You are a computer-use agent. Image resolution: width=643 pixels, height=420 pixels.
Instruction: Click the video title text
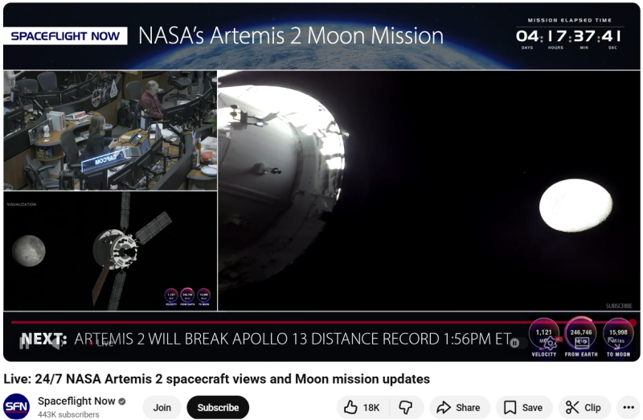tap(217, 379)
